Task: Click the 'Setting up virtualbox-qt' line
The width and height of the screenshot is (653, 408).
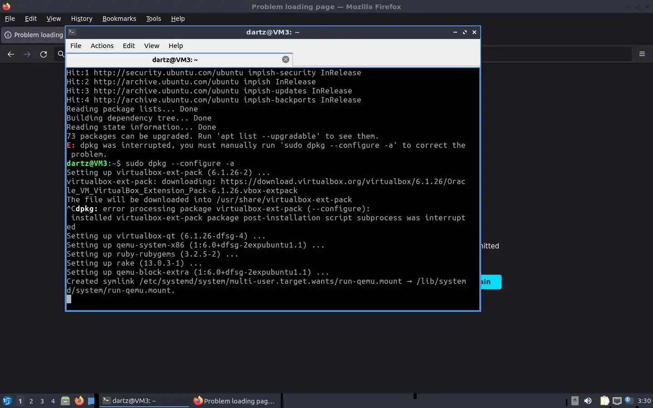Action: coord(166,236)
